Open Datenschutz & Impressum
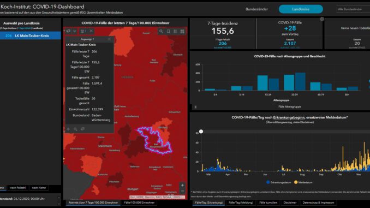370x208 pixels. [x=318, y=203]
